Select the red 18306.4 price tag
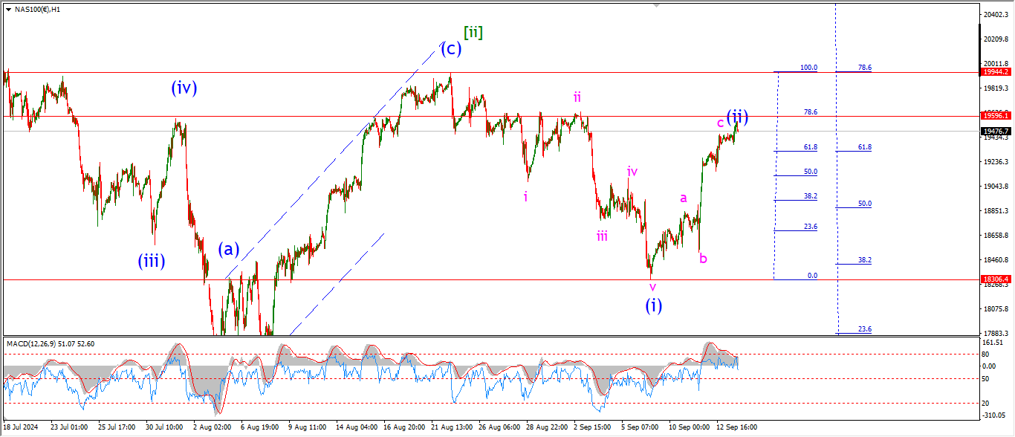The height and width of the screenshot is (437, 1015). [x=996, y=279]
